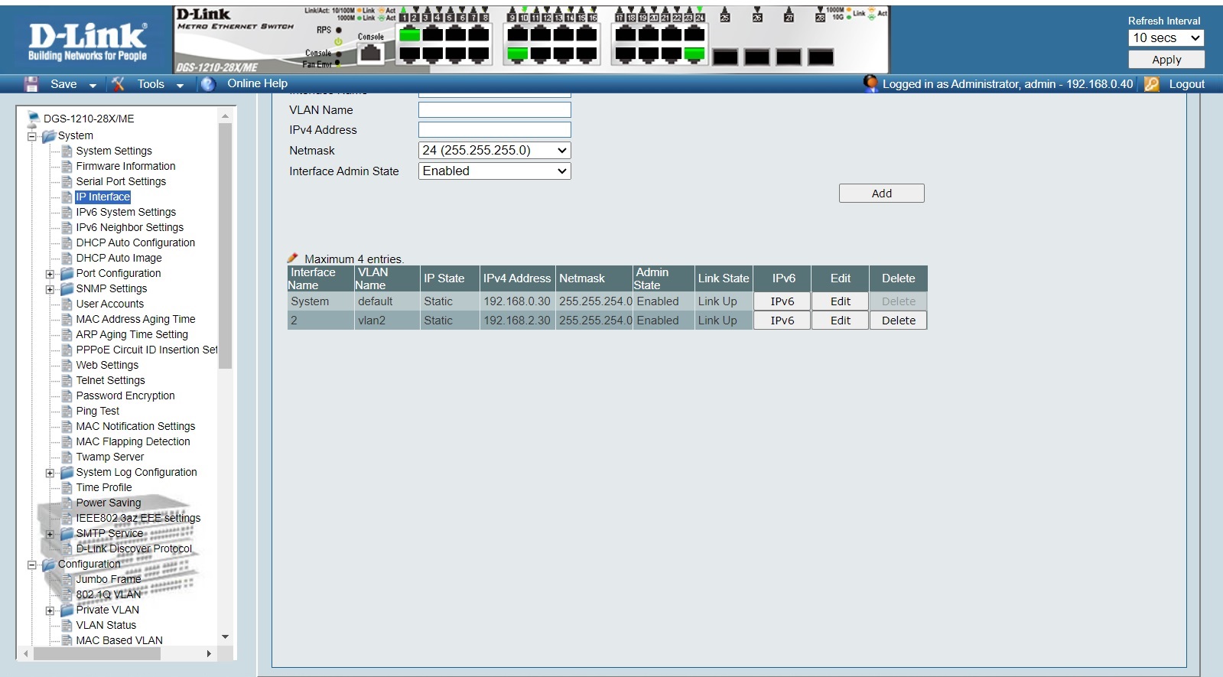Open IPv6 Neighbor Settings

(129, 227)
